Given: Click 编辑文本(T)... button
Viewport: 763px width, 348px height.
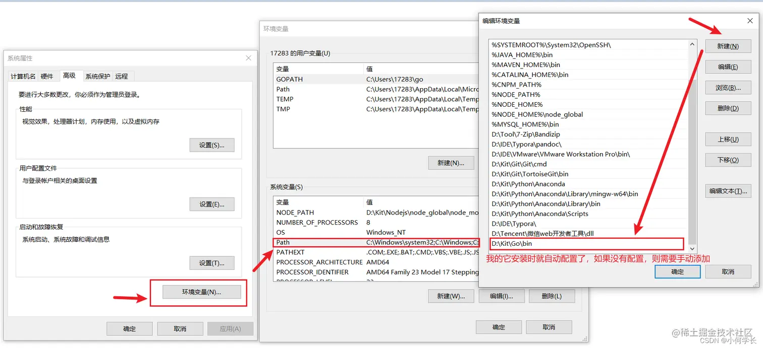Looking at the screenshot, I should 728,191.
